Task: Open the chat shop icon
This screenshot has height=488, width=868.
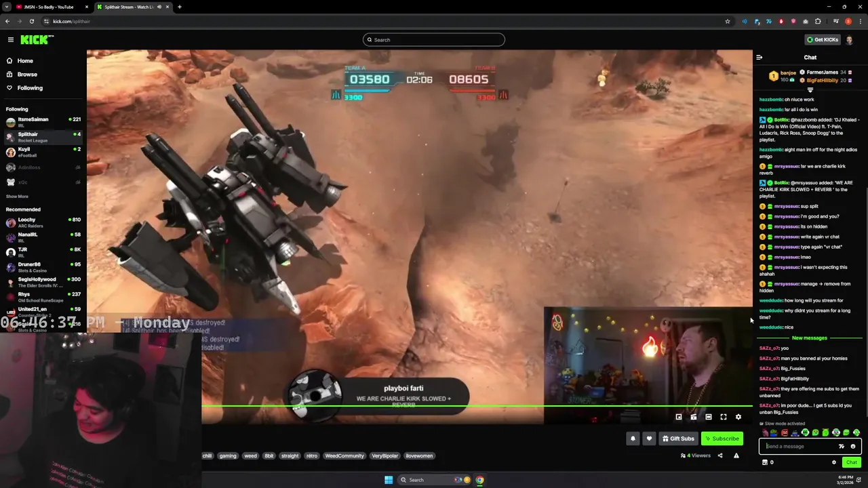Action: pos(765,463)
